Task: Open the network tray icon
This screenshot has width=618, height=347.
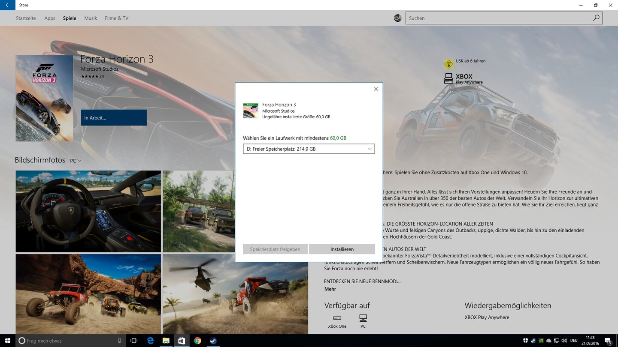Action: point(556,341)
